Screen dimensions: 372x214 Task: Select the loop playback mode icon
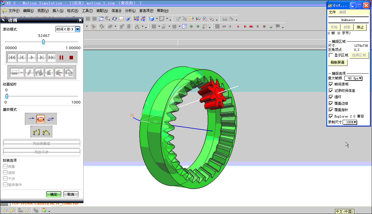tap(41, 119)
